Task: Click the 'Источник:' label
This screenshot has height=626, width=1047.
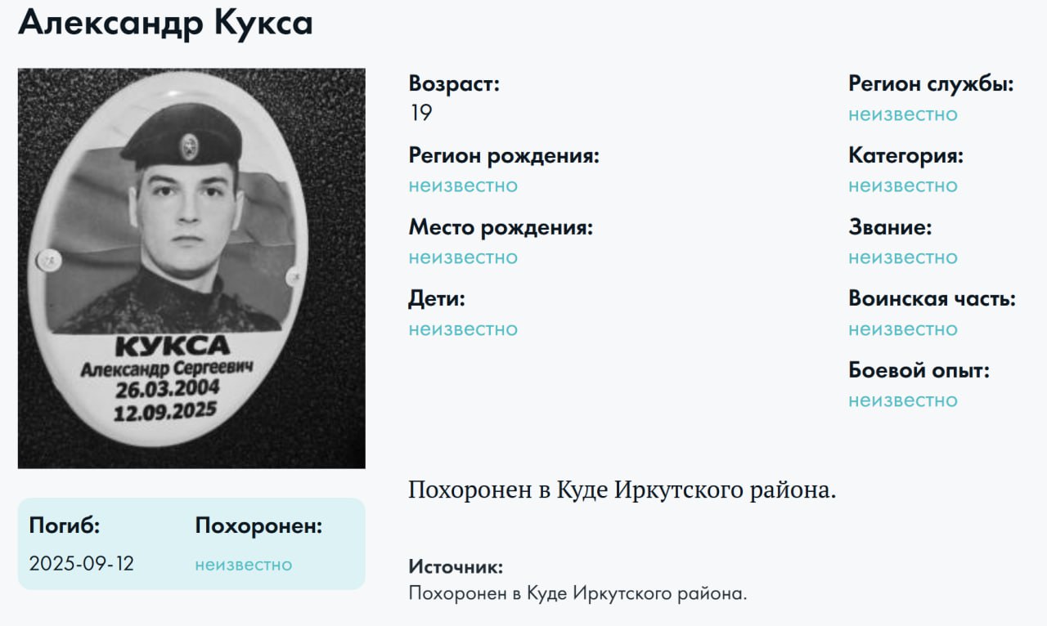Action: coord(456,566)
